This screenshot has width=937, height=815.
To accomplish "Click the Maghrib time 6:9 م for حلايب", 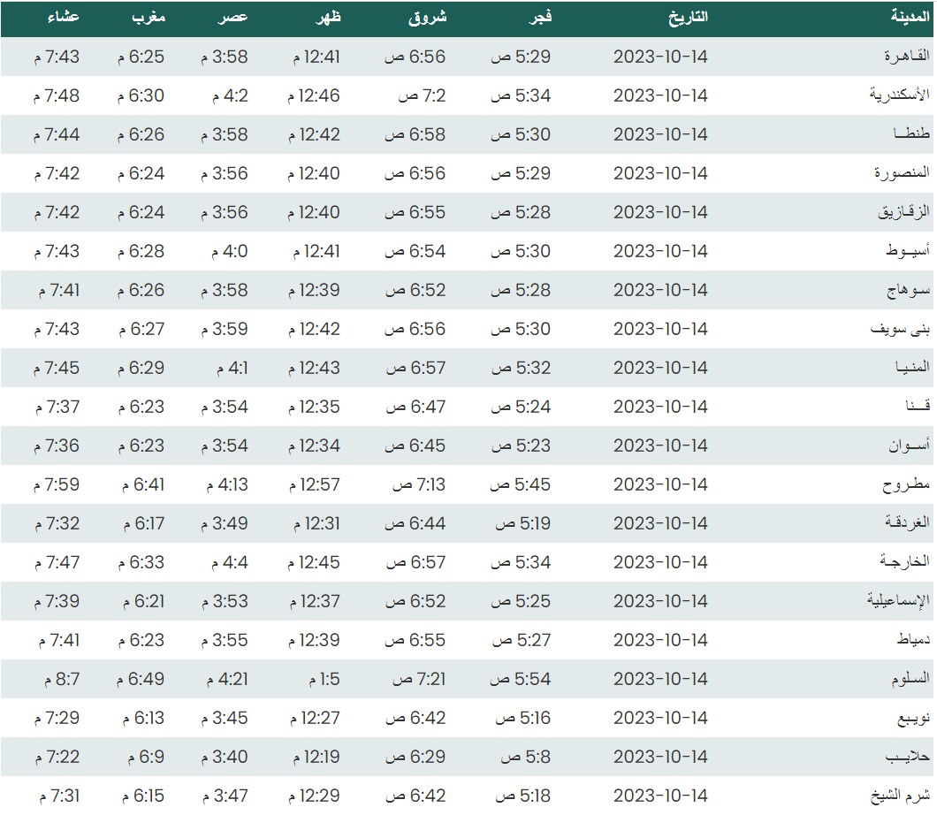I will (143, 757).
